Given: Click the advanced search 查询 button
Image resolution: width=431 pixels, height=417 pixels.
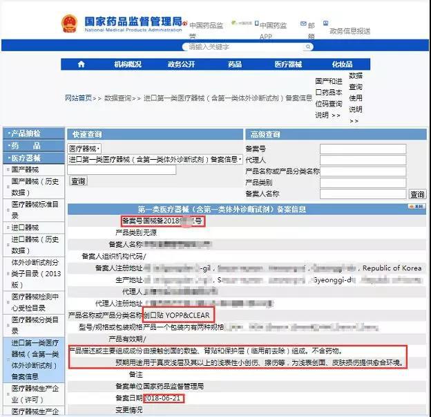Looking at the screenshot, I should 417,195.
